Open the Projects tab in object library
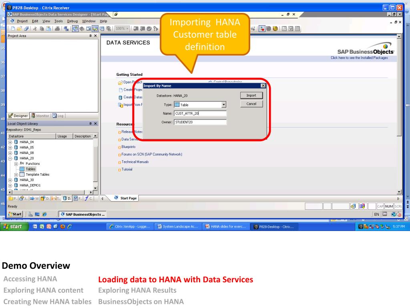 (12, 199)
